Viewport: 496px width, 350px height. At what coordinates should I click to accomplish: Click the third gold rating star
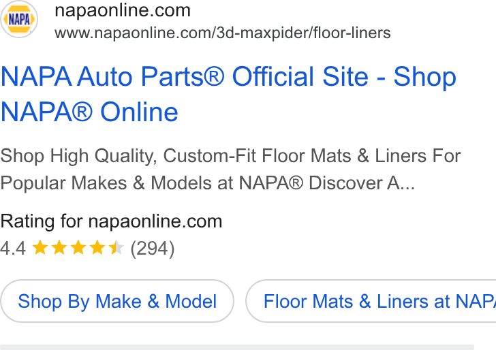pyautogui.click(x=78, y=248)
